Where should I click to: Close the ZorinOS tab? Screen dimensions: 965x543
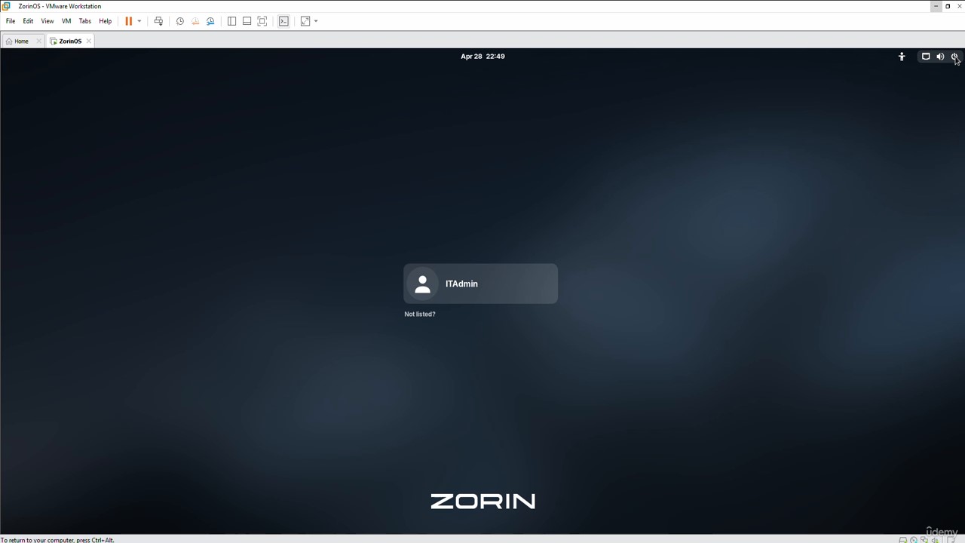pos(89,41)
